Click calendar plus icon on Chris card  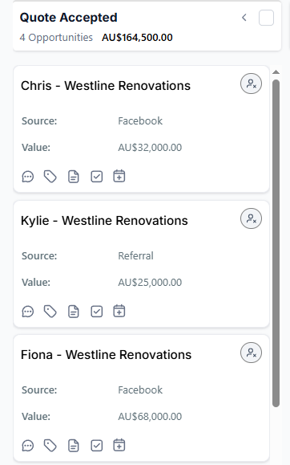pyautogui.click(x=119, y=176)
